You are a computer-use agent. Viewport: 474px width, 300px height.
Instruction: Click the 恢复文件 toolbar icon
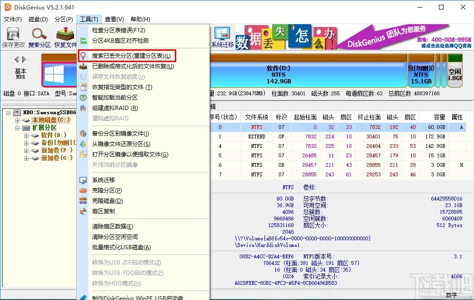coord(65,37)
